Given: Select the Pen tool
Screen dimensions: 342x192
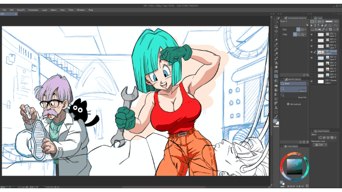Looking at the screenshot, I should pos(276,50).
